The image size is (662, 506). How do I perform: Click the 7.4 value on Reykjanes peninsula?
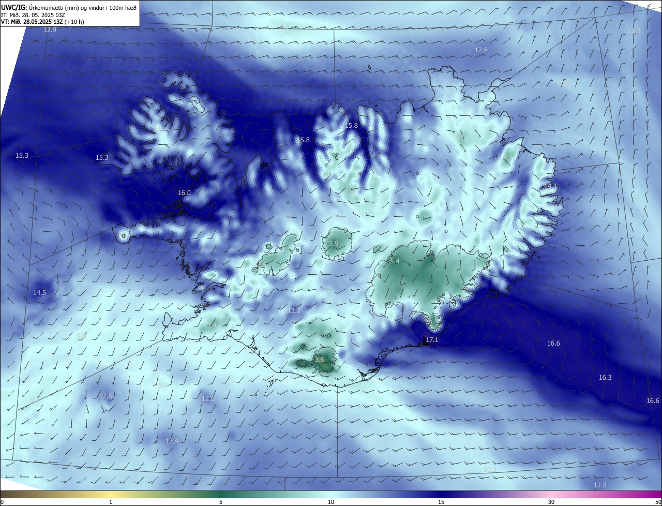pyautogui.click(x=212, y=325)
